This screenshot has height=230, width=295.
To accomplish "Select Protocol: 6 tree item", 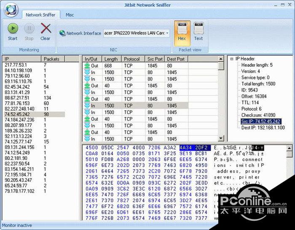I will [x=251, y=109].
